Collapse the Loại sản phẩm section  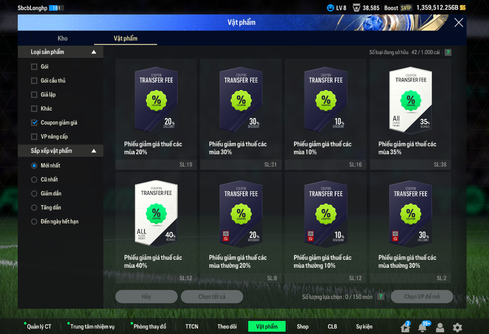pyautogui.click(x=94, y=52)
